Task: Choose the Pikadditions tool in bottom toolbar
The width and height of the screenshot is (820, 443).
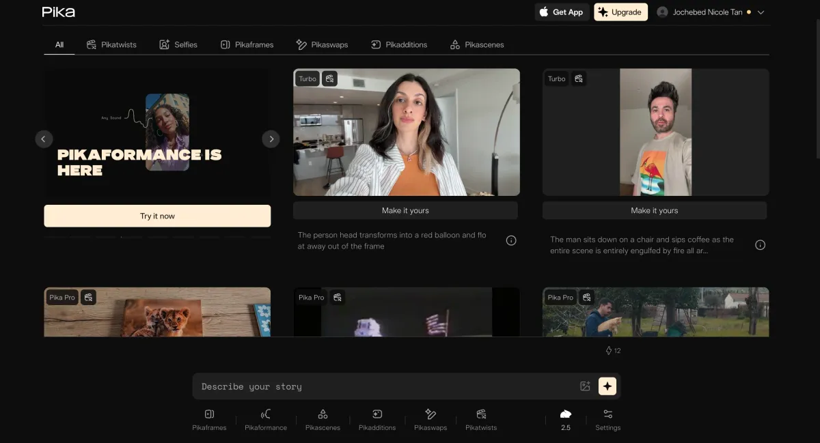Action: pyautogui.click(x=377, y=418)
